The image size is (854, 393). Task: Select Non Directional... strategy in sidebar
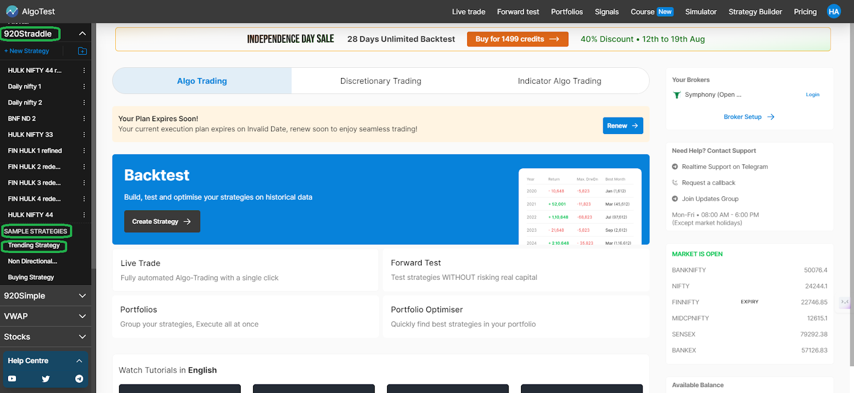33,261
